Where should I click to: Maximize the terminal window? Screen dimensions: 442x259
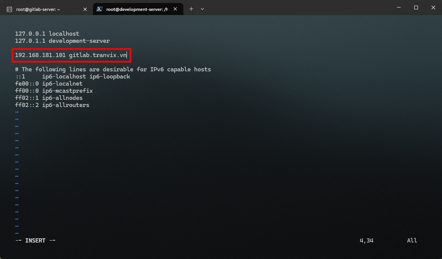[416, 8]
